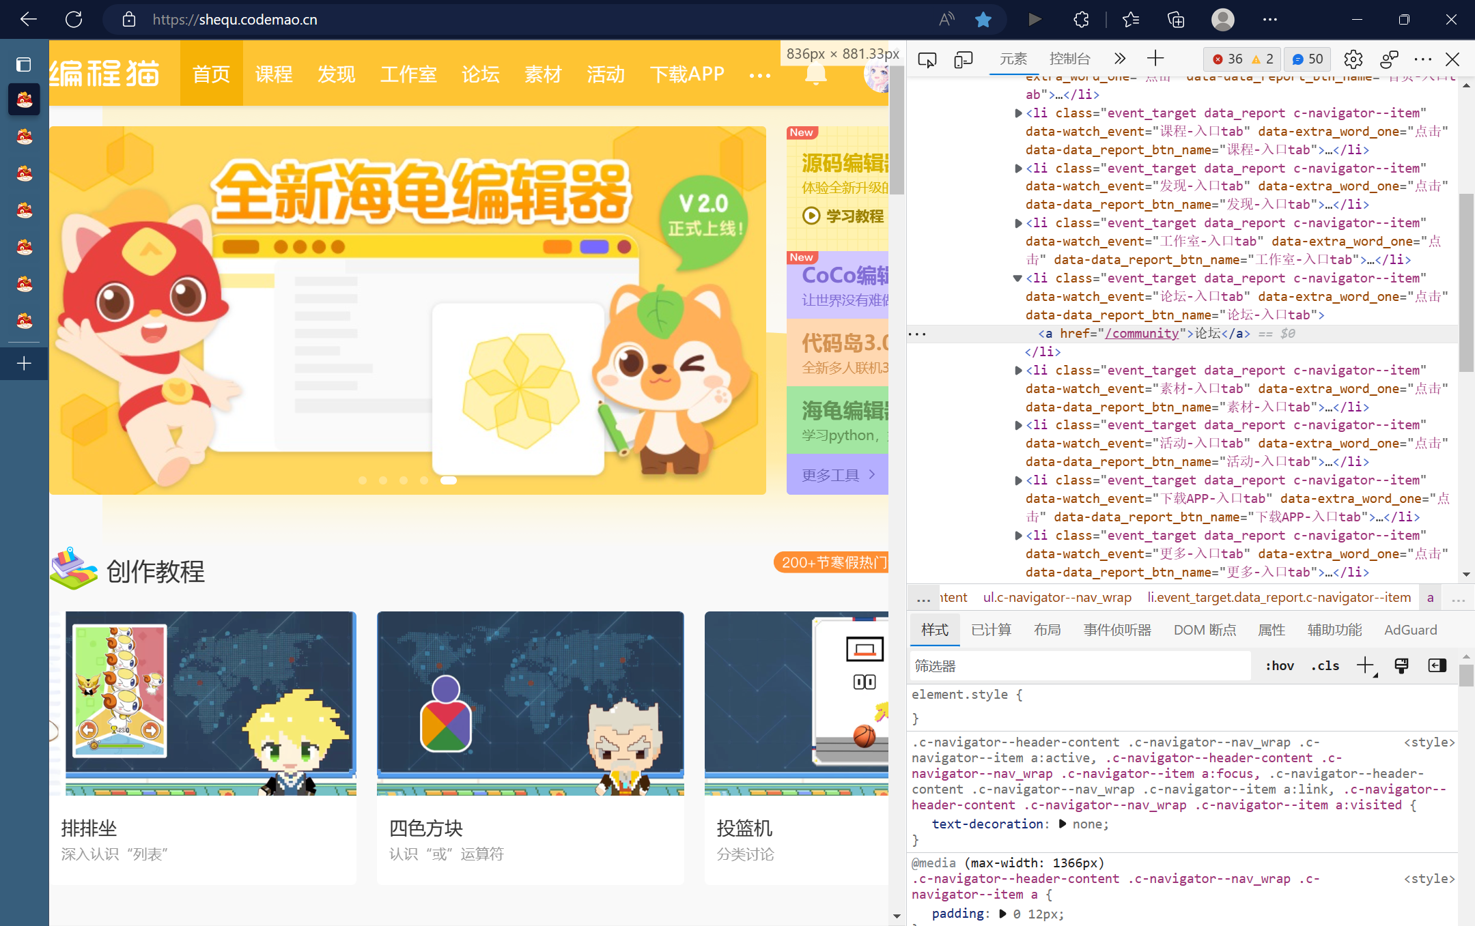The height and width of the screenshot is (926, 1475).
Task: Open the browser extensions puzzle icon
Action: click(1081, 19)
